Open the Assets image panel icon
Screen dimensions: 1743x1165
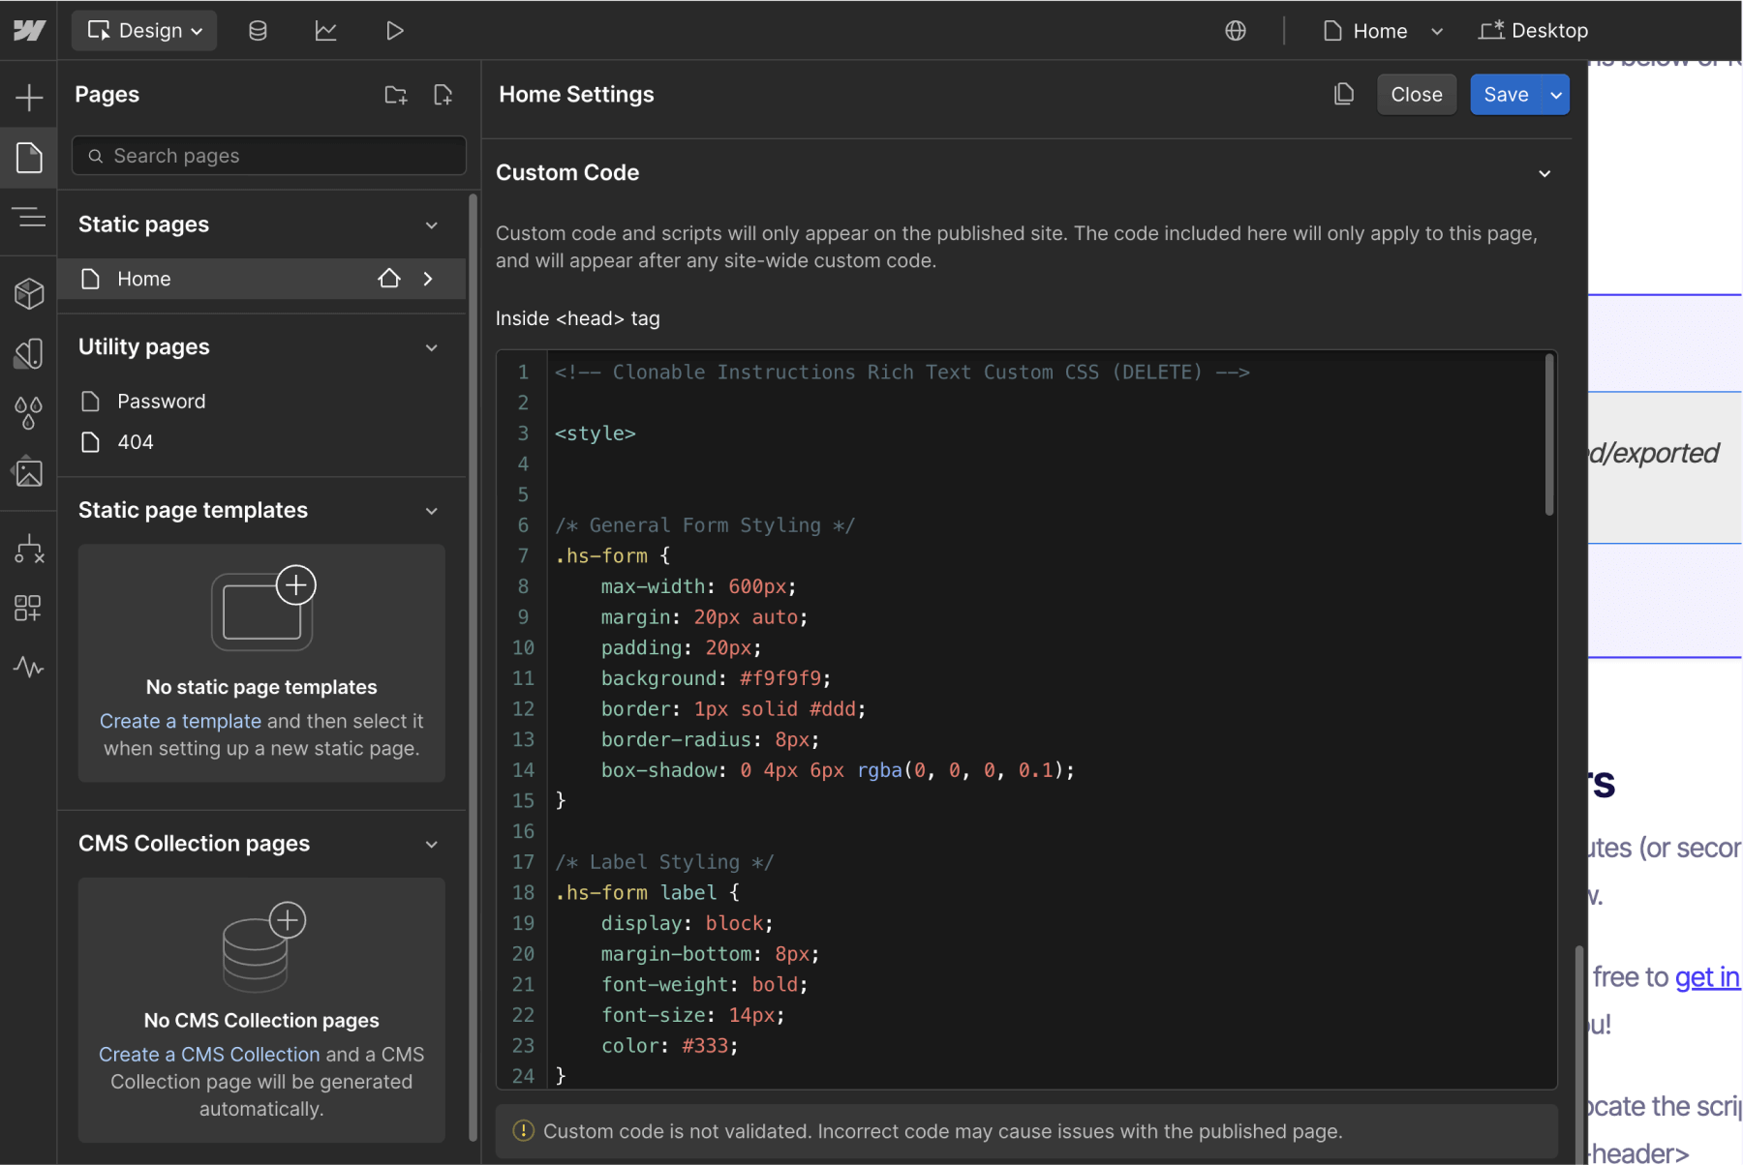click(x=29, y=472)
